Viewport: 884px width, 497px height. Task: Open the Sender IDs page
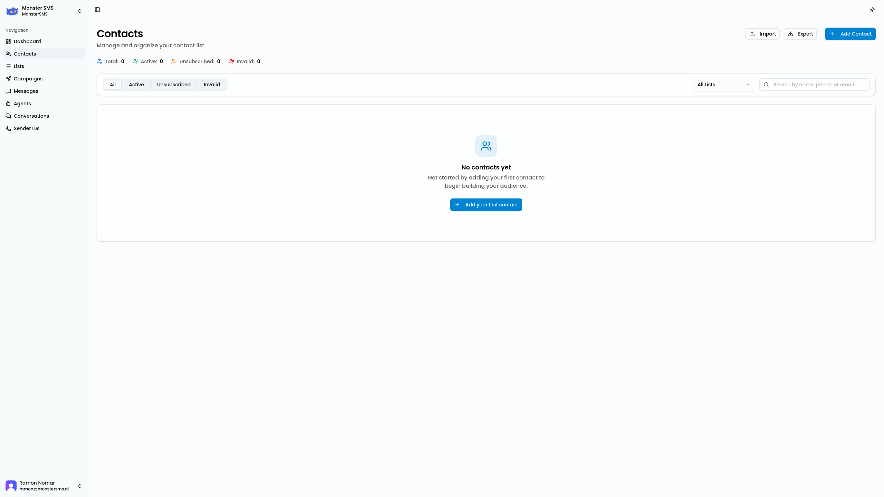click(x=44, y=128)
